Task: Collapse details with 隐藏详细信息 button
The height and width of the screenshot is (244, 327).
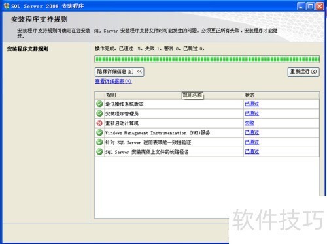Action: pyautogui.click(x=120, y=72)
